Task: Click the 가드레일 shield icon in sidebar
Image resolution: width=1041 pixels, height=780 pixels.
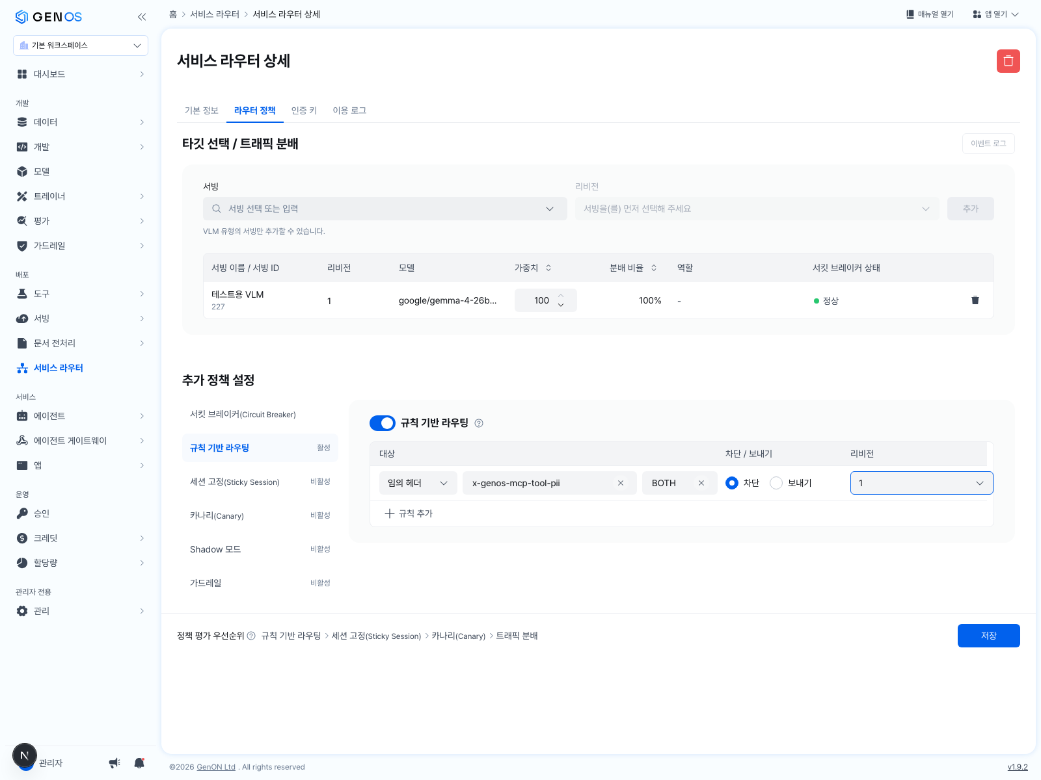Action: (22, 246)
